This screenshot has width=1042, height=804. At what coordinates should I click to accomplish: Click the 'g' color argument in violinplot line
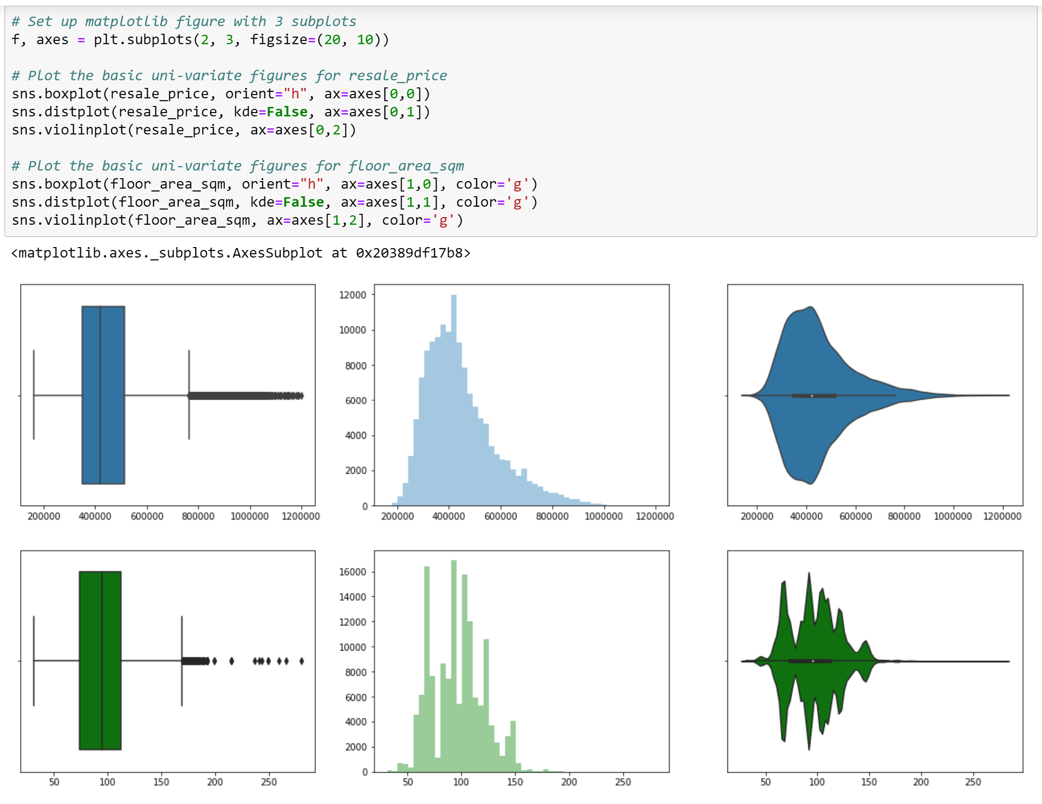point(445,220)
